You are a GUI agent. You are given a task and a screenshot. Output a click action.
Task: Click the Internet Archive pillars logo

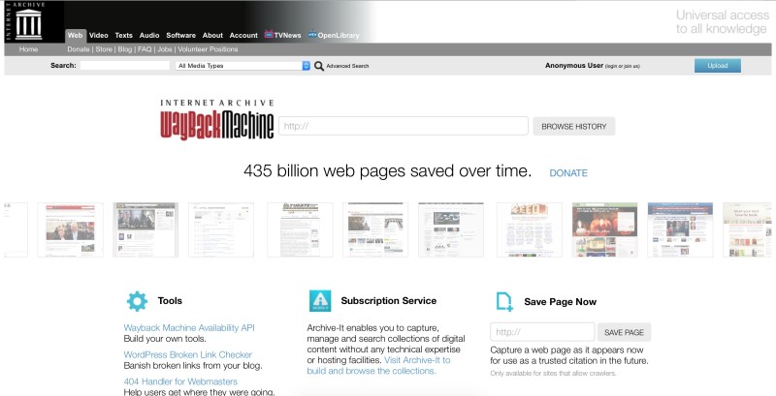pyautogui.click(x=29, y=23)
